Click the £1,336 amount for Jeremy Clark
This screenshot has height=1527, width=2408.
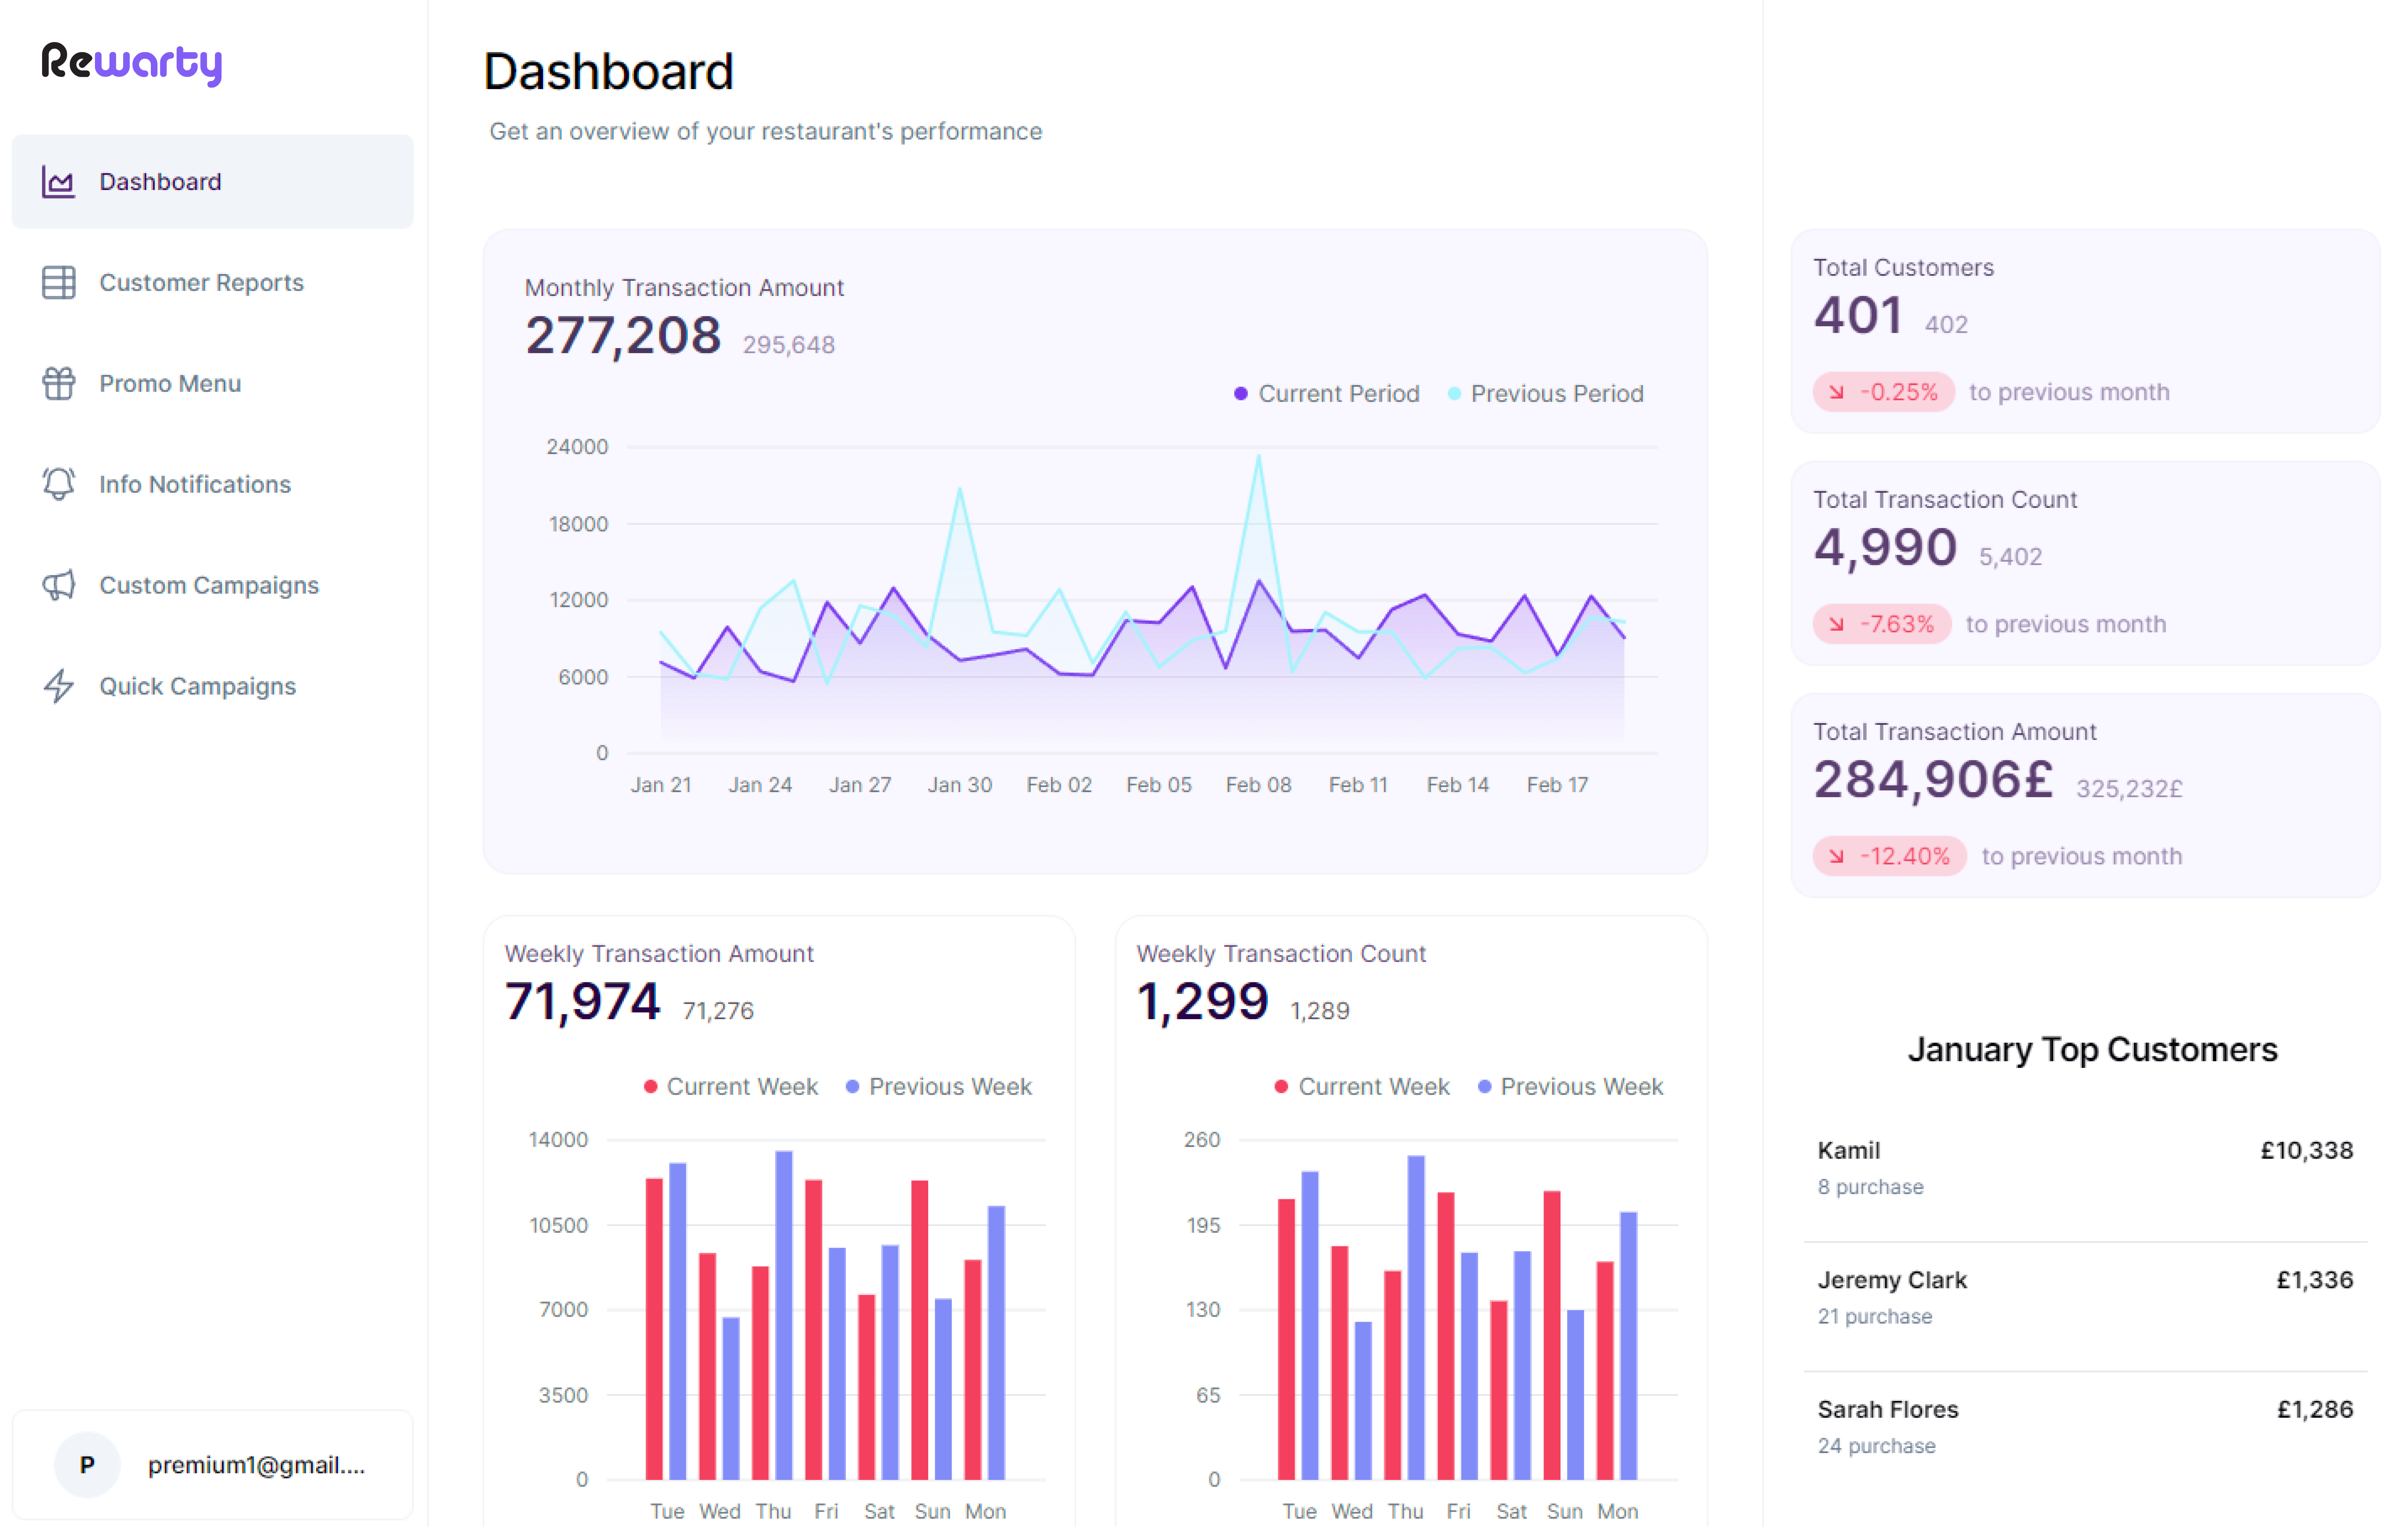pos(2315,1280)
